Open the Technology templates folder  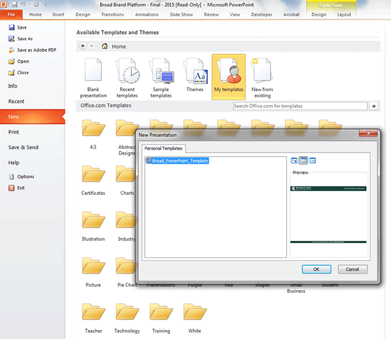(x=127, y=318)
